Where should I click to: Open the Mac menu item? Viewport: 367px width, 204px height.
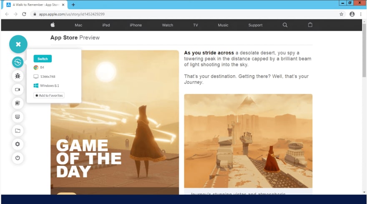pyautogui.click(x=78, y=25)
